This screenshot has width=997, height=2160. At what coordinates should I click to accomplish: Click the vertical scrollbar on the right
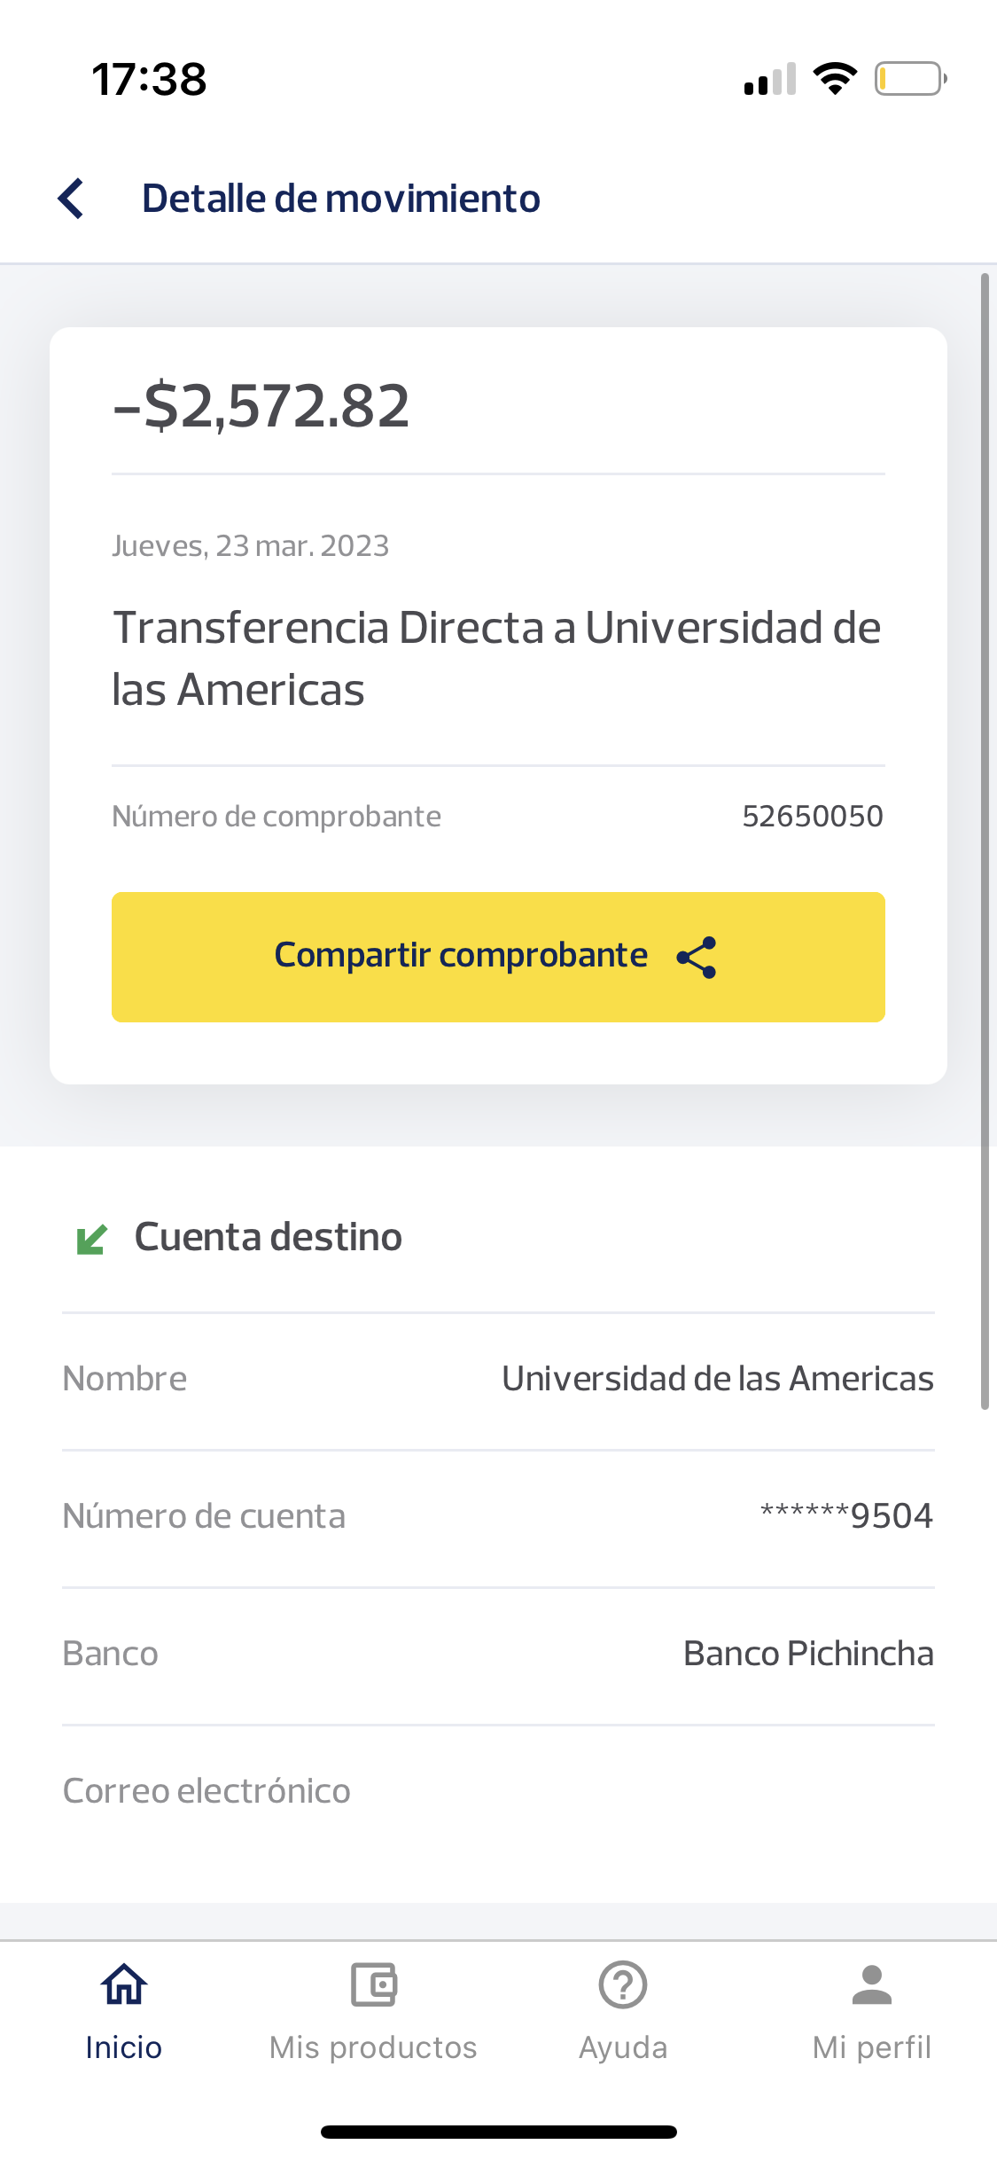[985, 841]
